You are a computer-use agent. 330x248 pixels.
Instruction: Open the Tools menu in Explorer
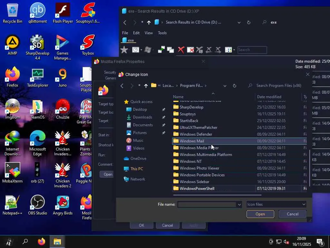[162, 33]
